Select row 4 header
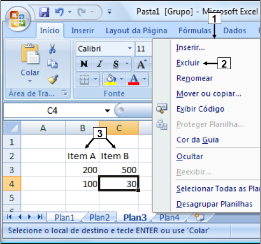The height and width of the screenshot is (244, 261). (12, 183)
